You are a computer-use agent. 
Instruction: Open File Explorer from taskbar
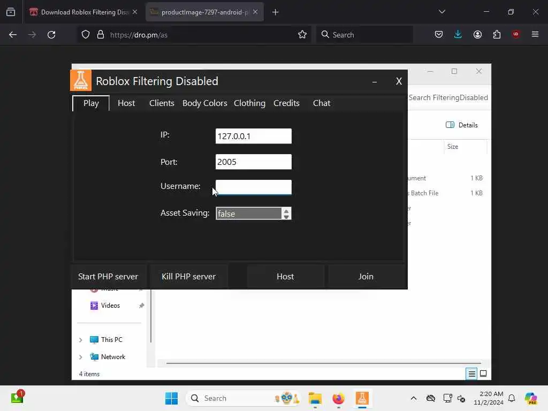pyautogui.click(x=315, y=398)
